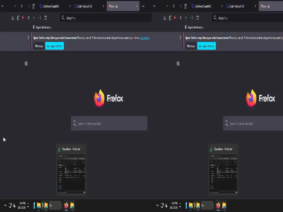Click the taskbar search box in right copy
This screenshot has width=283, height=212.
(207, 205)
